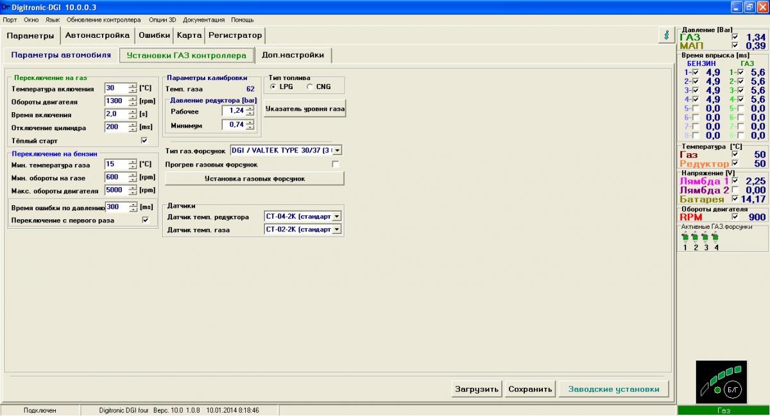Increase Рабочее pressure with spinner up arrow
The height and width of the screenshot is (416, 770).
click(249, 108)
